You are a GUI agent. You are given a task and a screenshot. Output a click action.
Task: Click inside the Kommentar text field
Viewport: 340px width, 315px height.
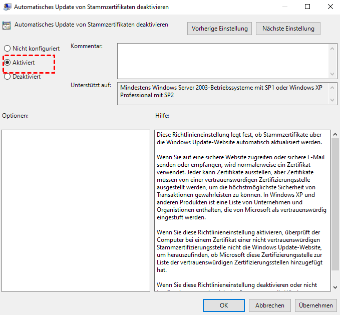coord(223,61)
